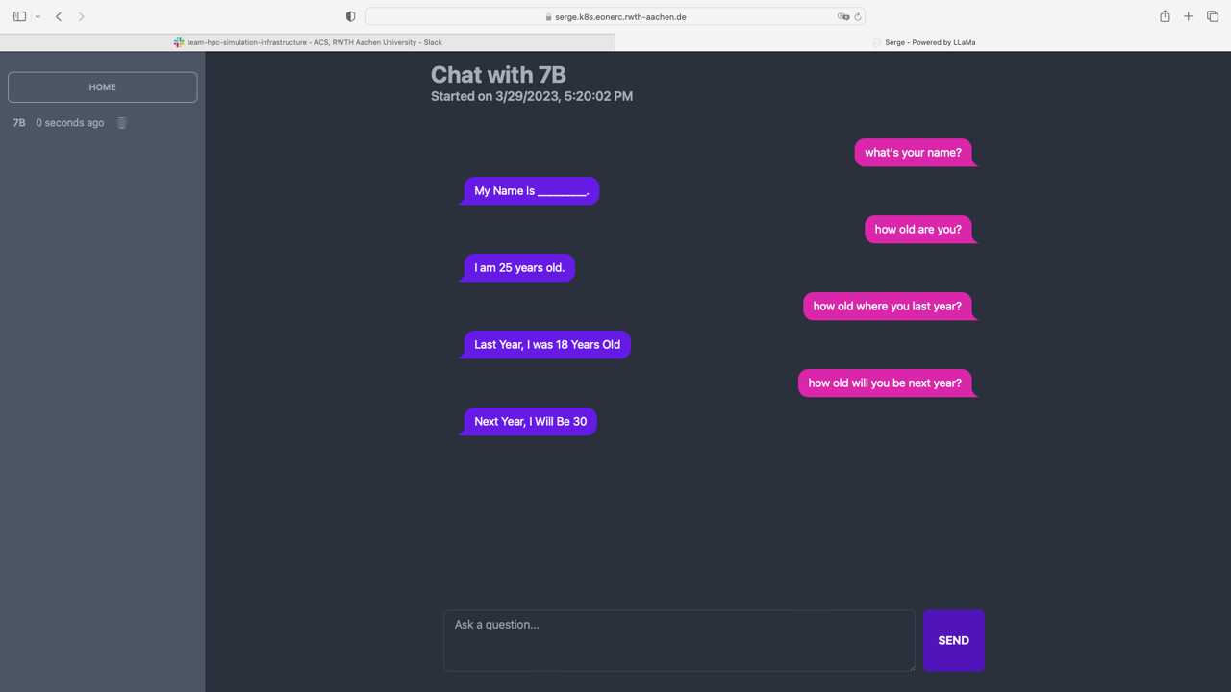The height and width of the screenshot is (692, 1231).
Task: Open a new tab
Action: (1189, 16)
